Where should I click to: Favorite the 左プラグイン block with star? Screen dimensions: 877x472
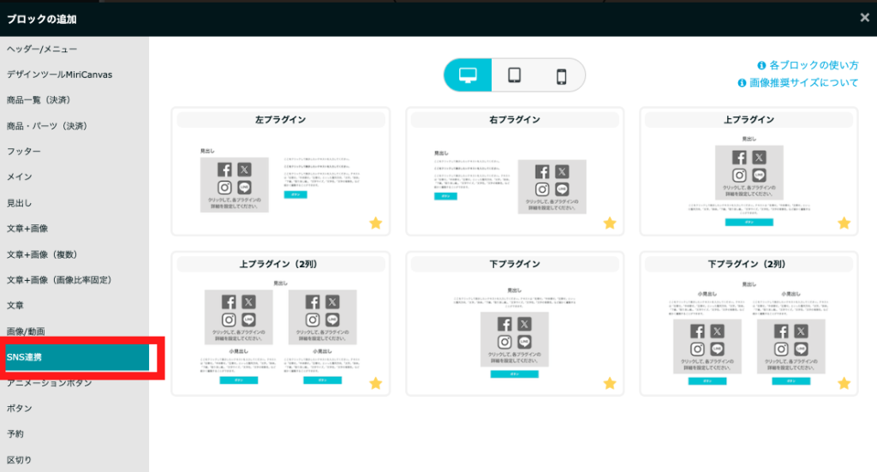(375, 223)
